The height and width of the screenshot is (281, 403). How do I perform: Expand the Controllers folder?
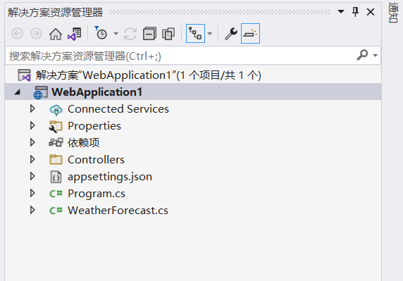32,159
